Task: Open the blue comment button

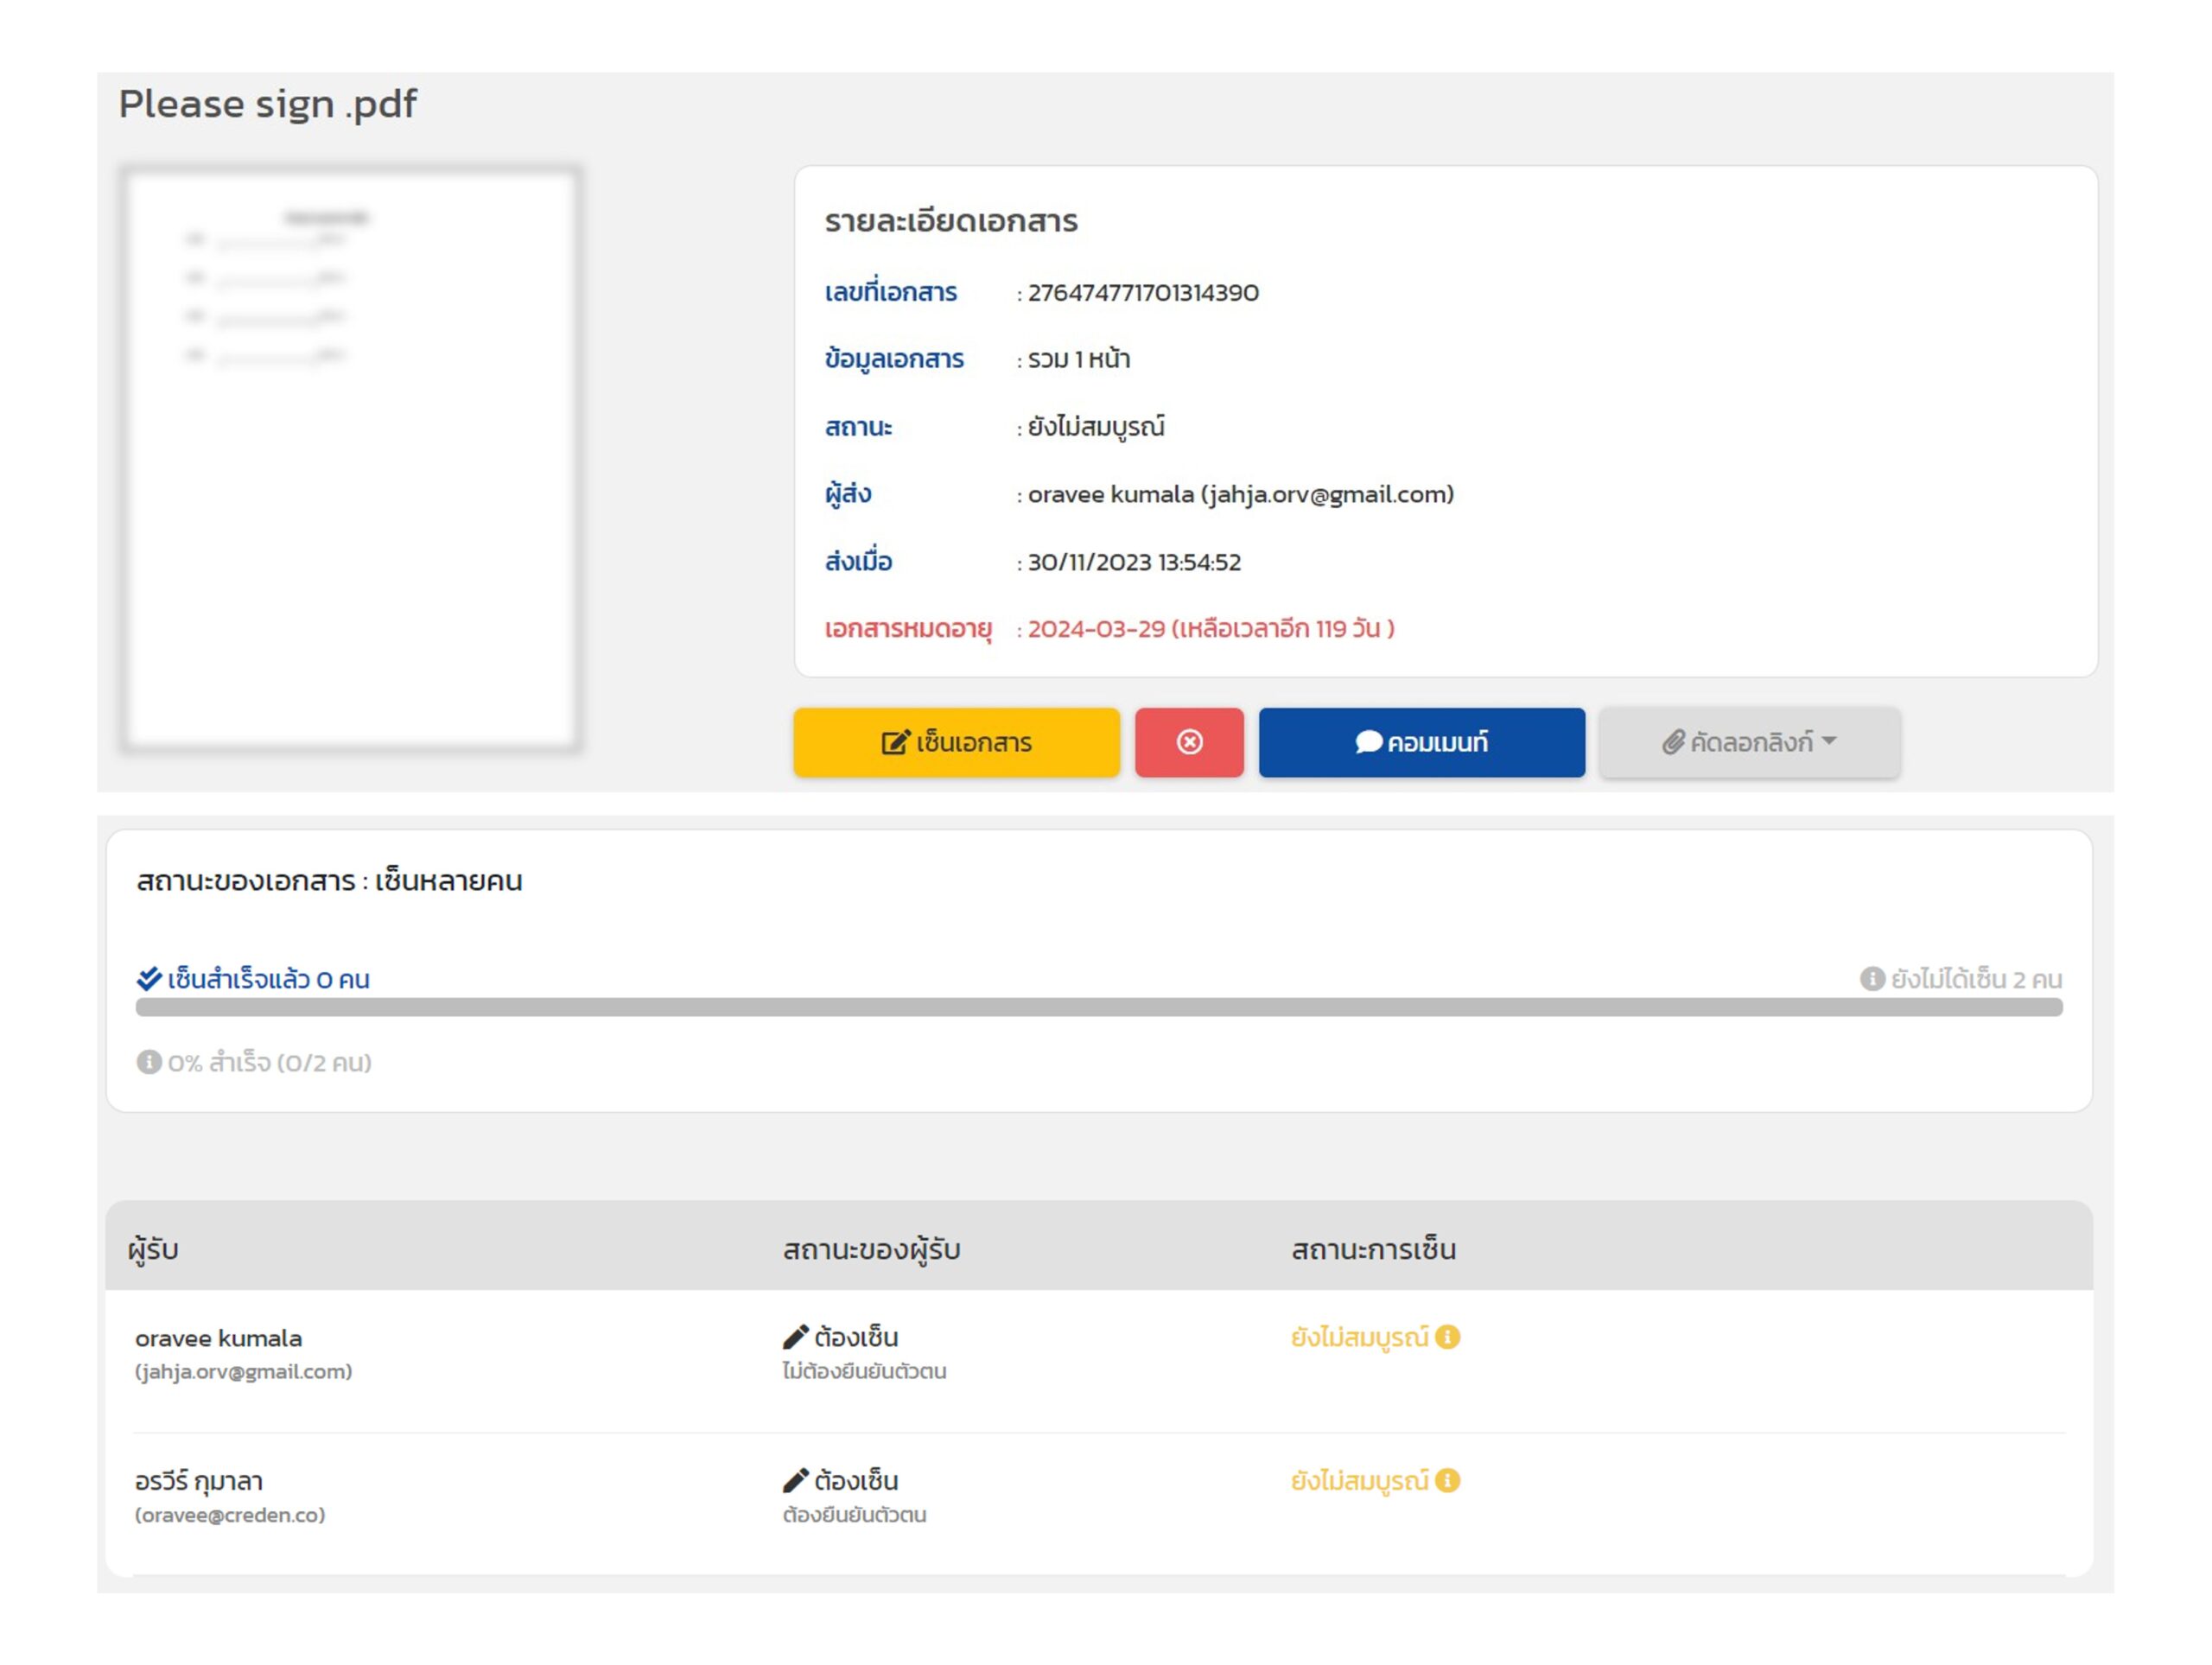Action: 1421,742
